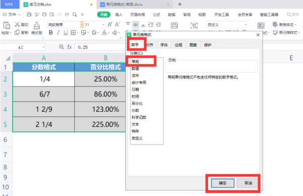
Task: Click the font color A icon
Action: (104, 33)
